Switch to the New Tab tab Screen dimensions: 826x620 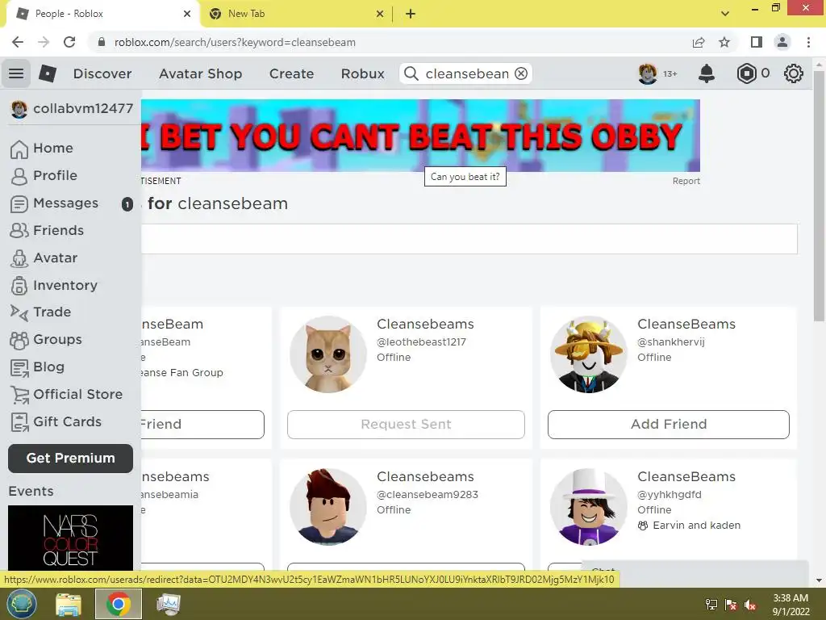(295, 15)
